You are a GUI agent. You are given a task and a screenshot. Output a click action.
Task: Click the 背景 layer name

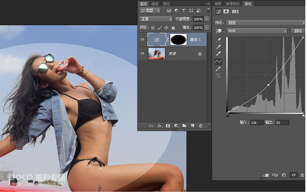pos(172,54)
